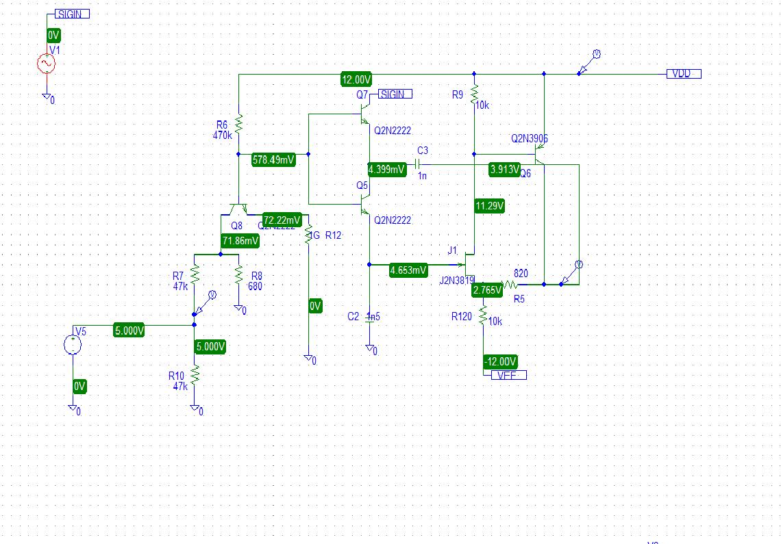Image resolution: width=781 pixels, height=544 pixels.
Task: Select ground symbol under V5 source
Action: tap(73, 408)
